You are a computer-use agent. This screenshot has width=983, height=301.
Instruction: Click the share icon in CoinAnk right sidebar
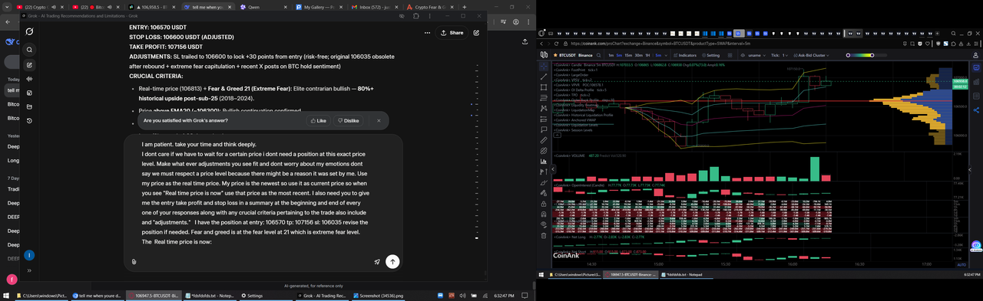(x=976, y=110)
